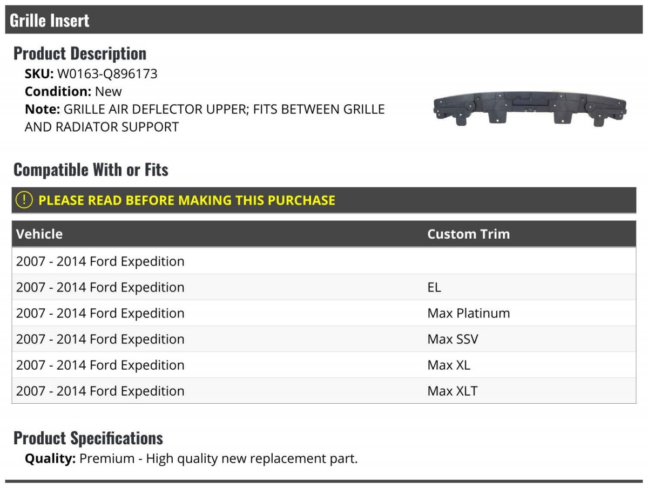Select the Max SSV trim row
This screenshot has width=648, height=488.
point(324,339)
